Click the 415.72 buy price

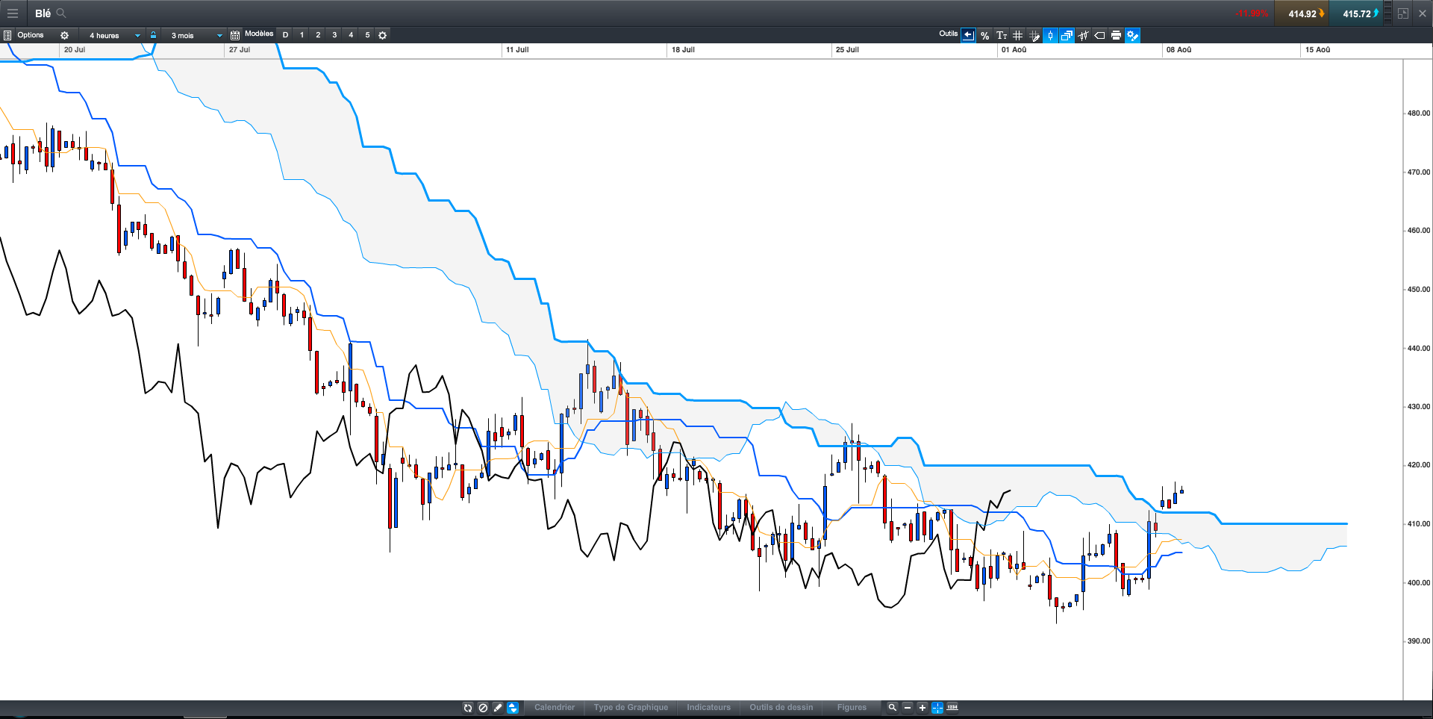(x=1356, y=13)
